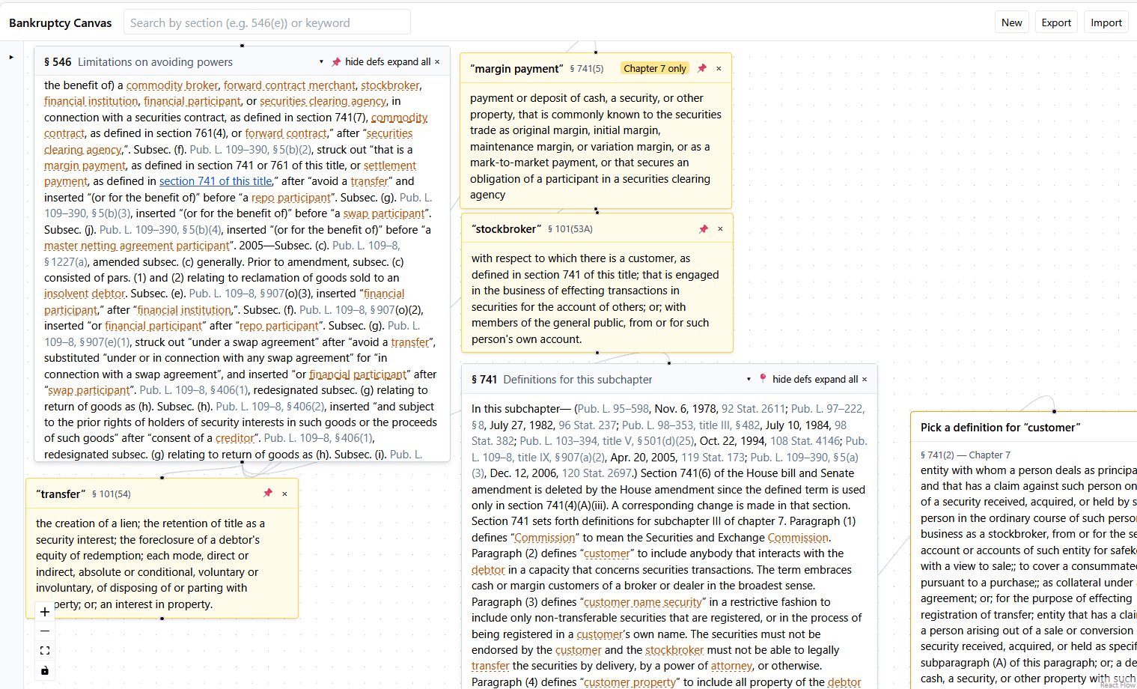Open the § 741 card dropdown caret
This screenshot has width=1137, height=689.
click(x=749, y=379)
